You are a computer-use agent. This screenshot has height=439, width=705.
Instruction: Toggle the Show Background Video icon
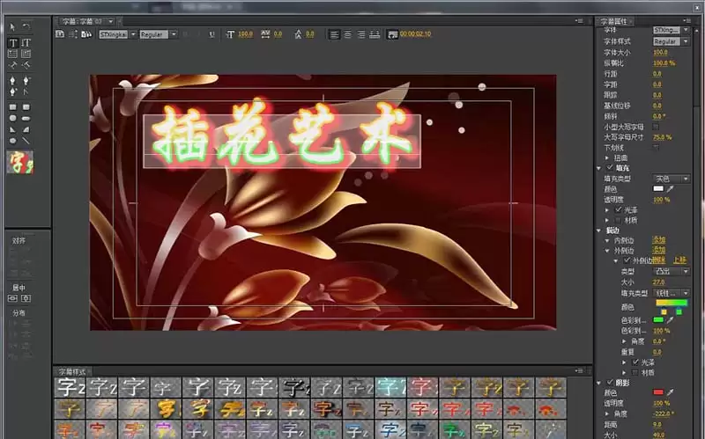tap(392, 34)
